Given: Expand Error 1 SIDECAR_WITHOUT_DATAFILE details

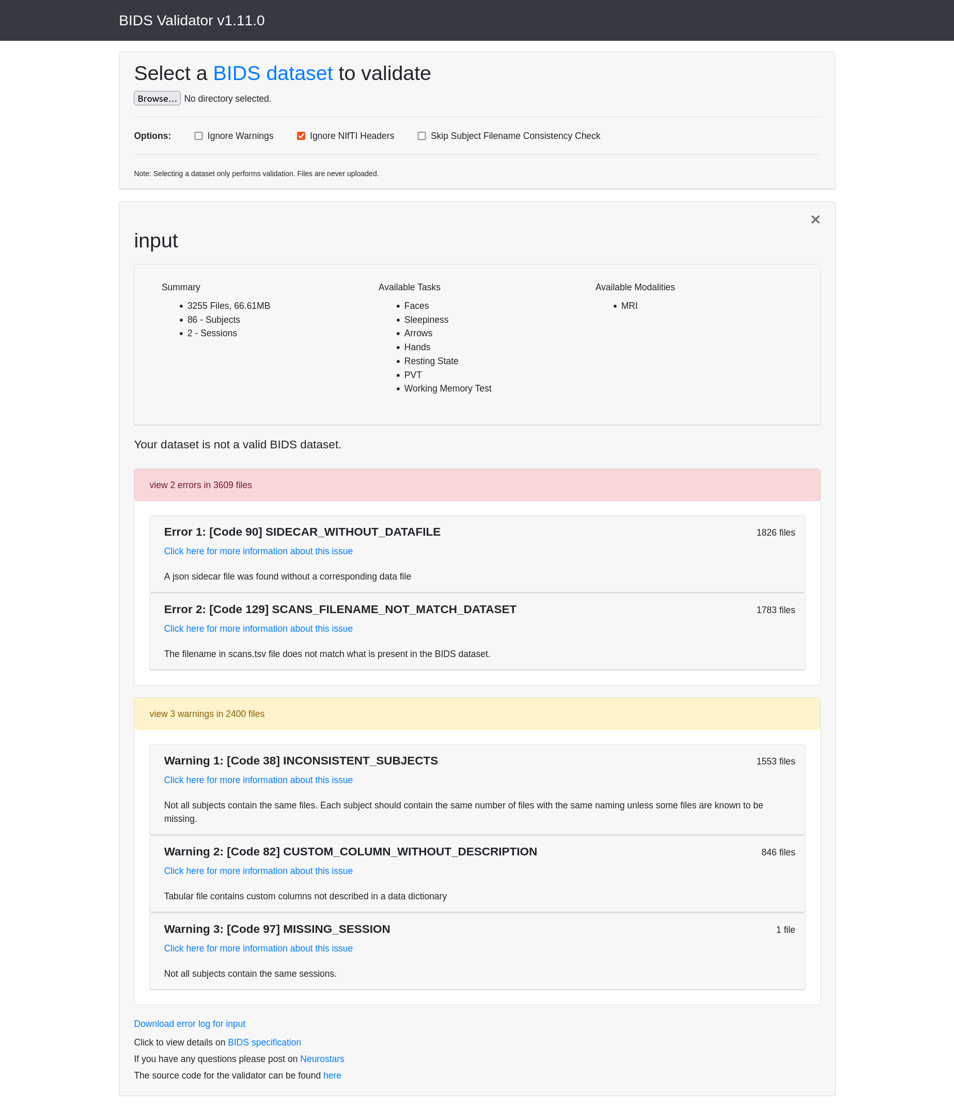Looking at the screenshot, I should (x=302, y=532).
